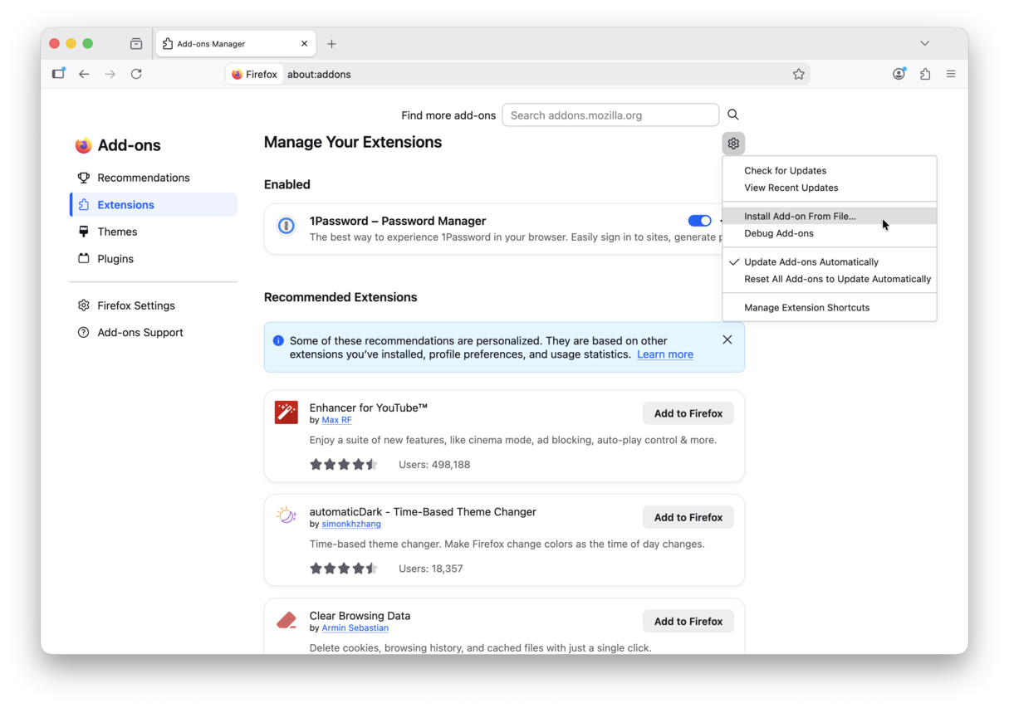Bookmark this page with the star icon
Screen dimensions: 1009x708
[799, 74]
